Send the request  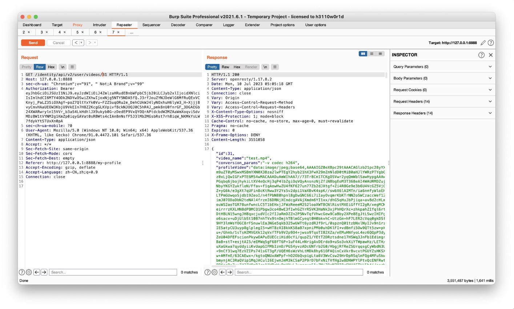click(33, 43)
